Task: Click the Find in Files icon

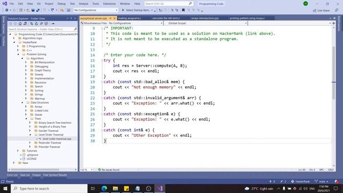Action: pyautogui.click(x=62, y=10)
